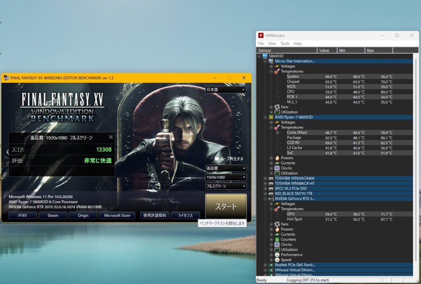Click the Micro-Star motherboard icon
The height and width of the screenshot is (284, 421).
click(271, 61)
